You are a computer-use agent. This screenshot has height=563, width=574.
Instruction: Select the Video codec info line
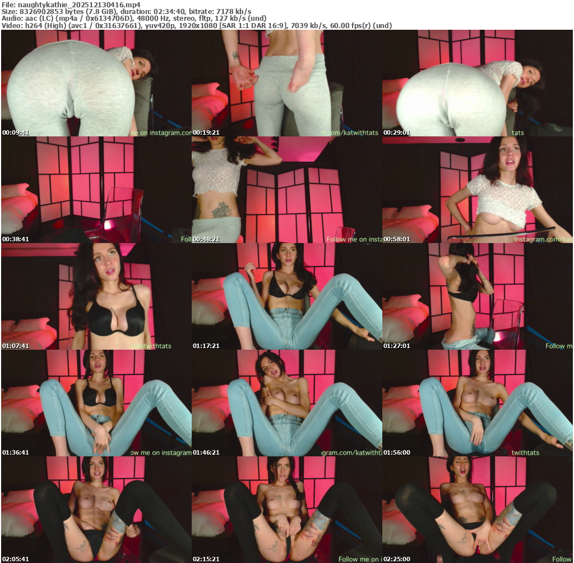(196, 25)
